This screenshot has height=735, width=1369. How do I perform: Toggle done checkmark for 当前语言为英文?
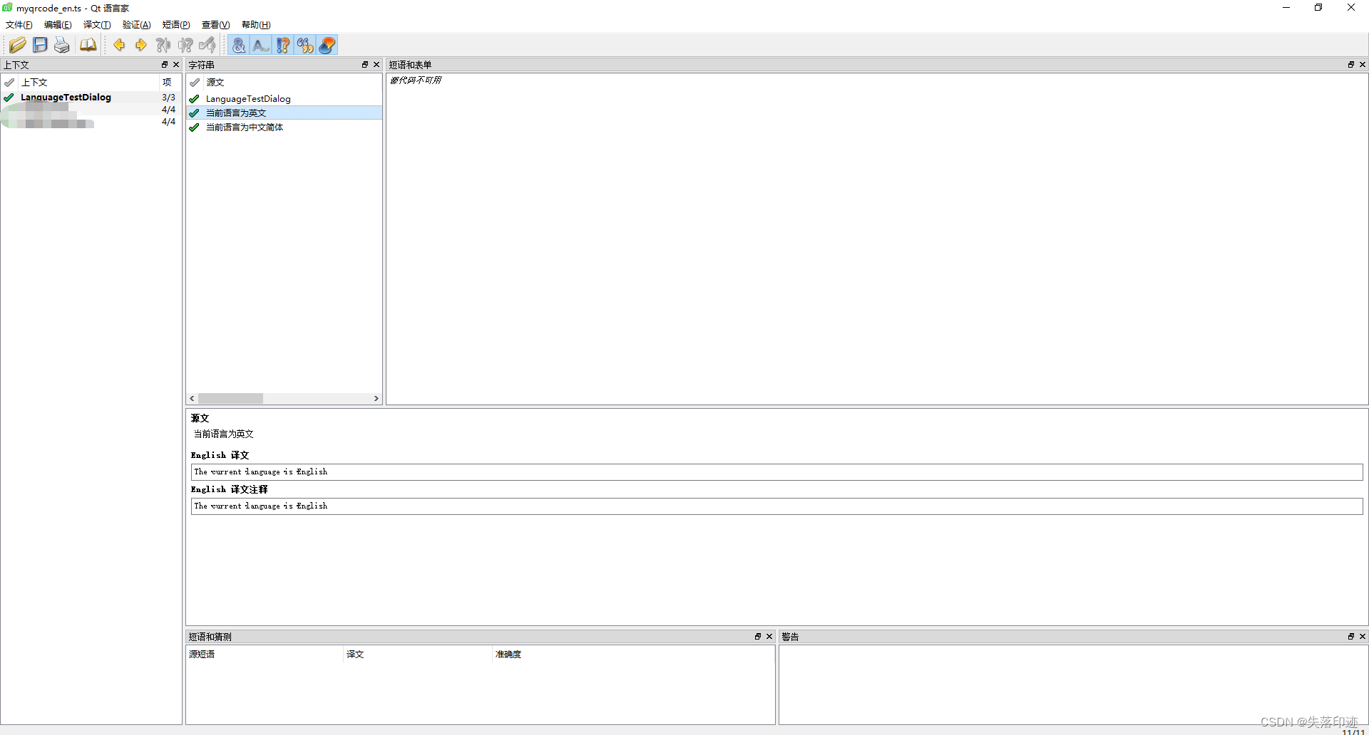[194, 113]
